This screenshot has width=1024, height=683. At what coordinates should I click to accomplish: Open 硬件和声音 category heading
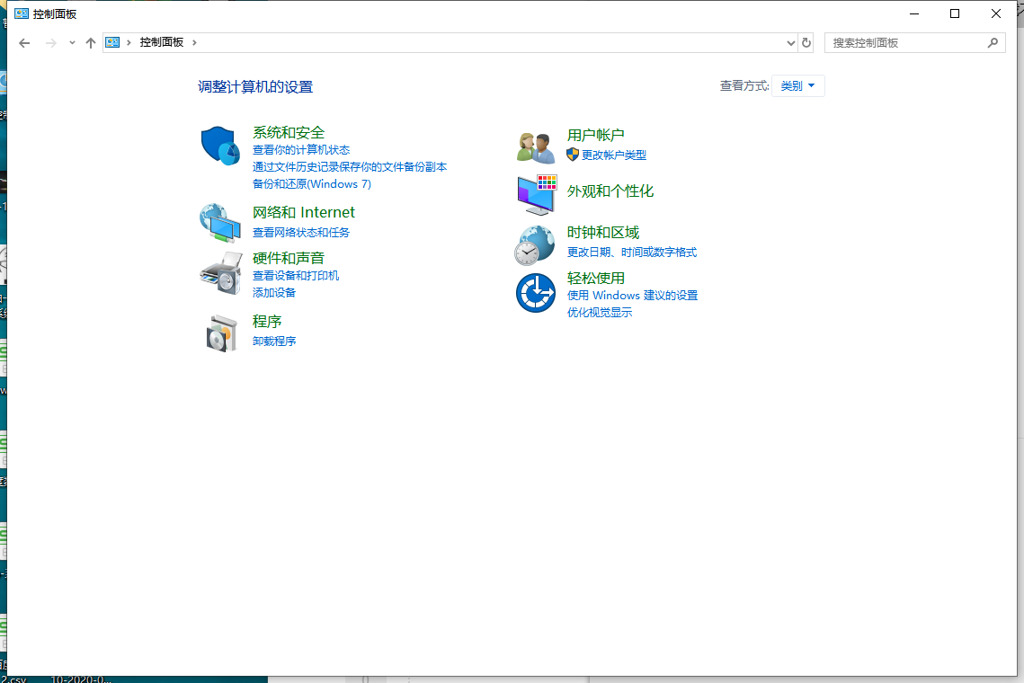pos(289,259)
